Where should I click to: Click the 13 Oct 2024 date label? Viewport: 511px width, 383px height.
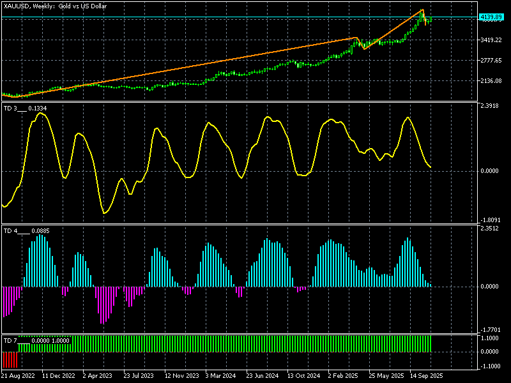tap(304, 376)
